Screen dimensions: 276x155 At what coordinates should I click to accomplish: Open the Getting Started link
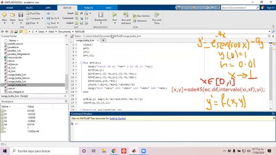pyautogui.click(x=117, y=118)
